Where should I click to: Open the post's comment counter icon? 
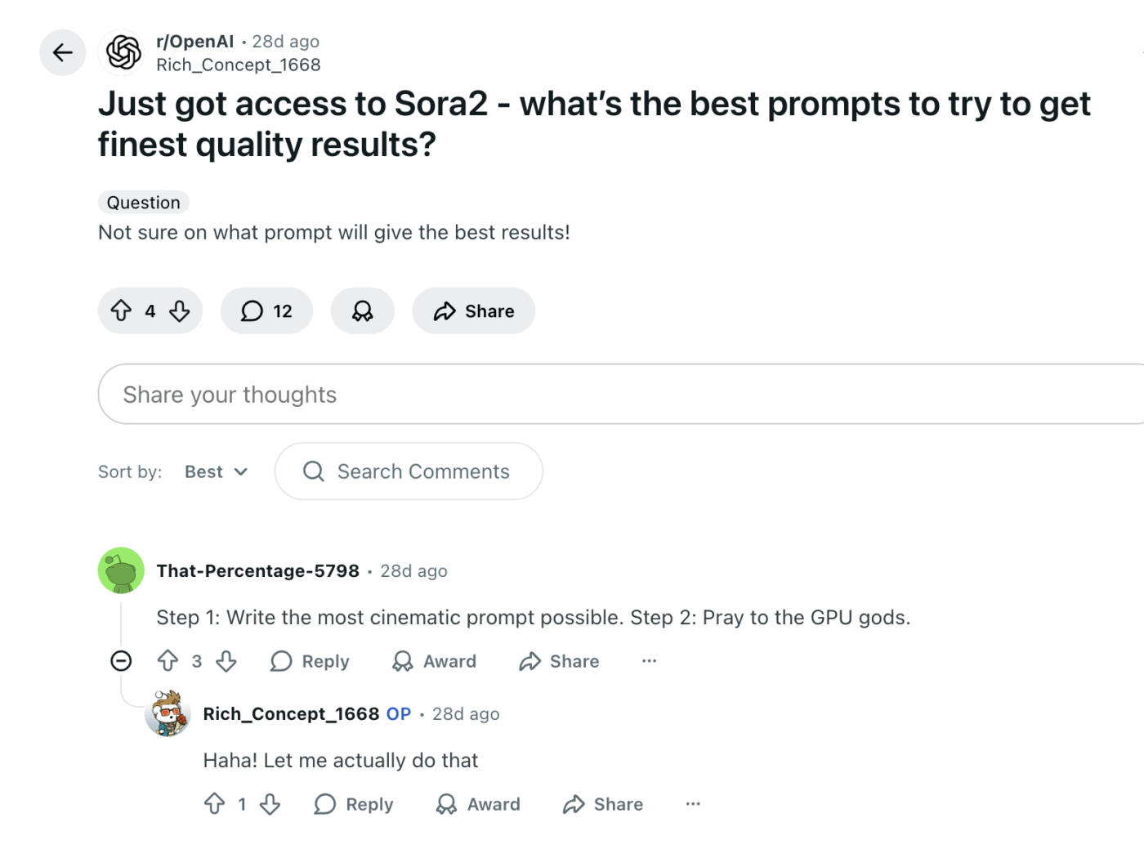[252, 311]
